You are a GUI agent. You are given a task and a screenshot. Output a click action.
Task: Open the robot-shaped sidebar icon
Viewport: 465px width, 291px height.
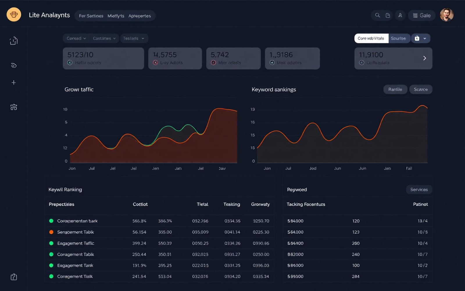[x=14, y=107]
